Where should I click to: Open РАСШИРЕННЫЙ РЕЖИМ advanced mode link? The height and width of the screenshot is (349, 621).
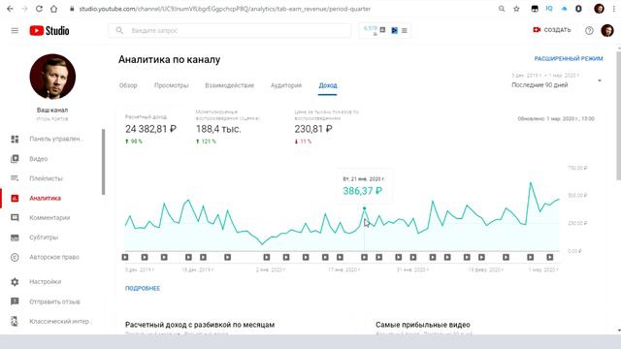click(569, 59)
